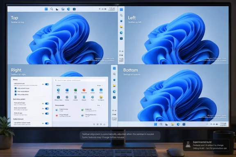Uncheck Hide profile photo checkbox
Image resolution: width=236 pixels, height=157 pixels.
tap(16, 94)
